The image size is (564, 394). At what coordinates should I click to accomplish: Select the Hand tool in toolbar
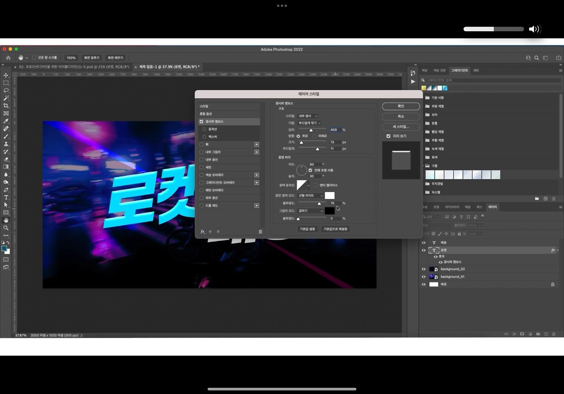click(6, 220)
